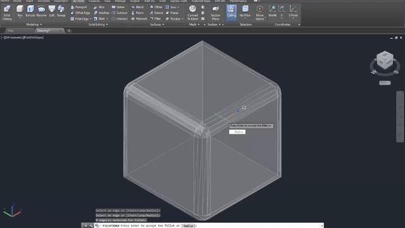This screenshot has width=405, height=228.
Task: Expand the command line history arrow
Action: click(x=322, y=226)
